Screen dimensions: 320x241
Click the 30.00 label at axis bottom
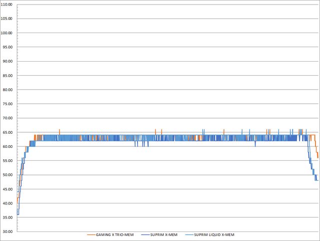[x=9, y=231]
